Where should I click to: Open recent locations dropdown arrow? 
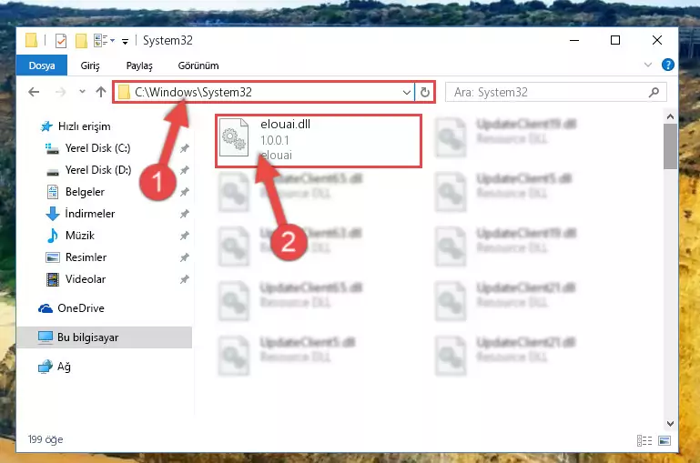[82, 92]
